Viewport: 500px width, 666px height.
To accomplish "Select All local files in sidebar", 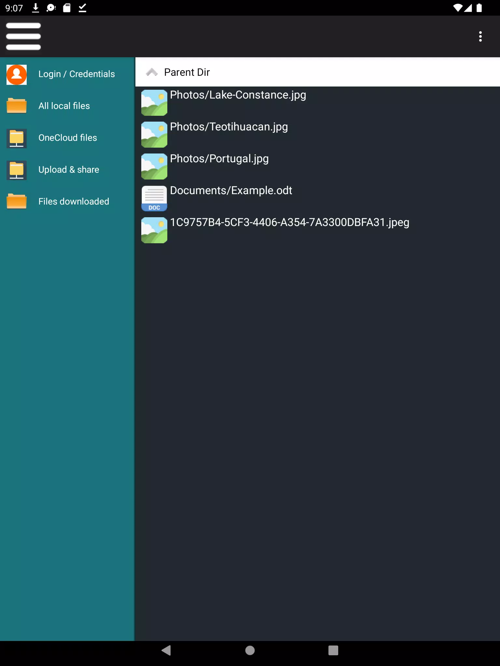I will [64, 106].
